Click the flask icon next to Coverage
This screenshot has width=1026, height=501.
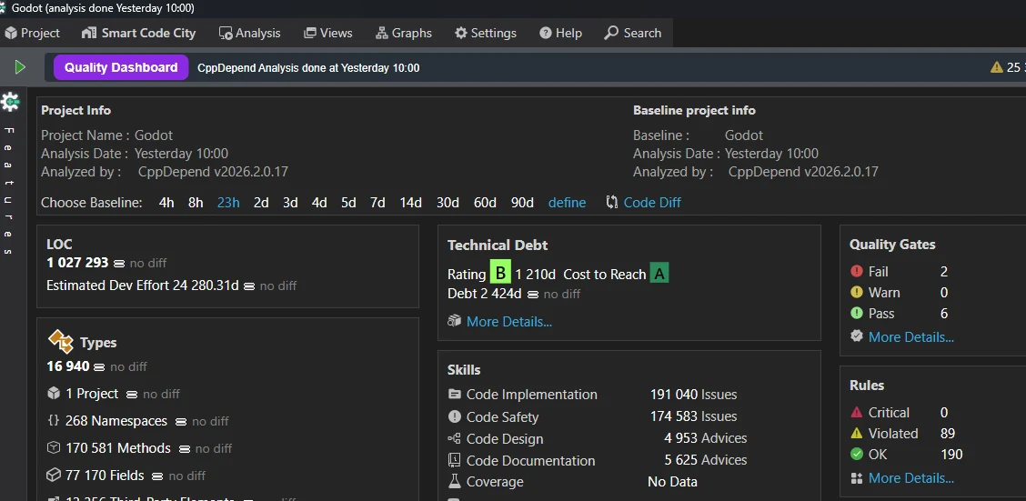tap(455, 481)
